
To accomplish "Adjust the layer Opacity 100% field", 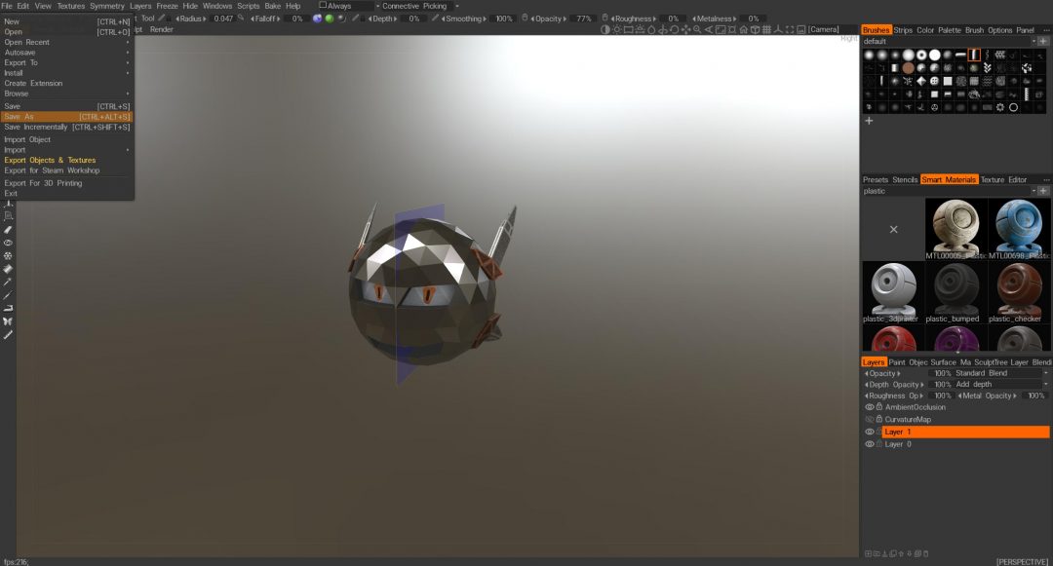I will [x=942, y=373].
